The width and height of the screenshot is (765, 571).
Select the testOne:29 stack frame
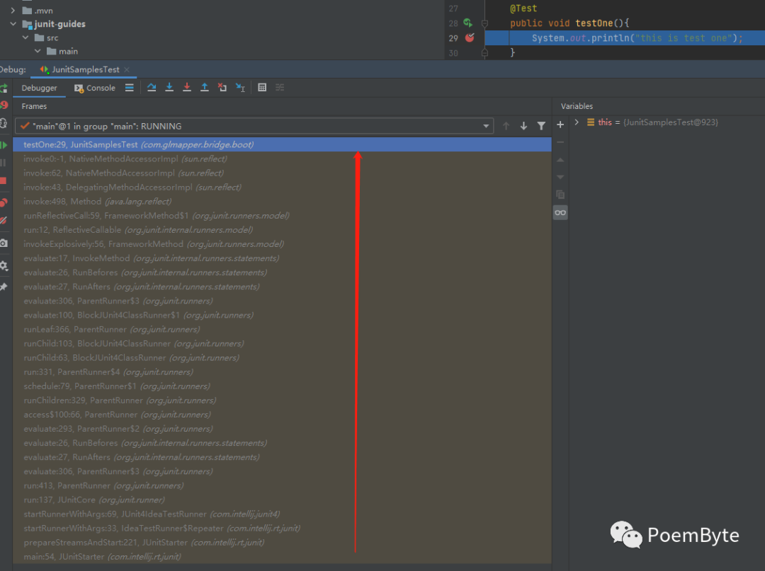[282, 145]
